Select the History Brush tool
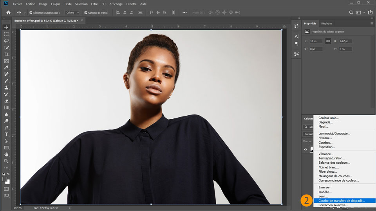Viewport: 376px width, 211px height. point(7,94)
